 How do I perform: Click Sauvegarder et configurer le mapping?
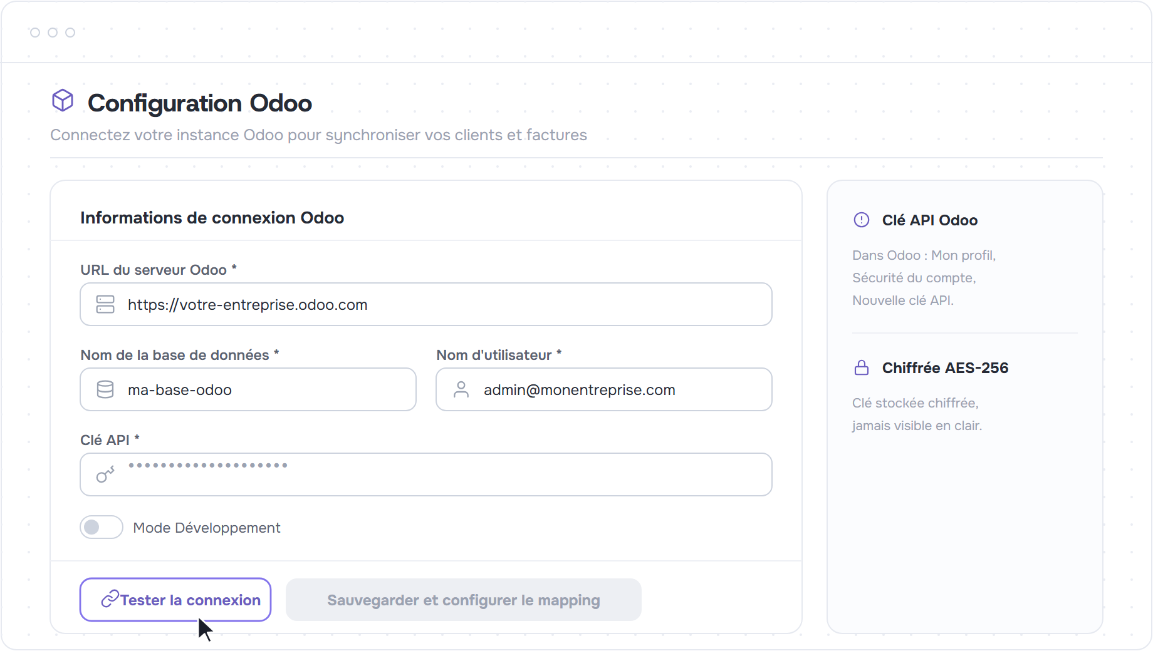[x=464, y=600]
